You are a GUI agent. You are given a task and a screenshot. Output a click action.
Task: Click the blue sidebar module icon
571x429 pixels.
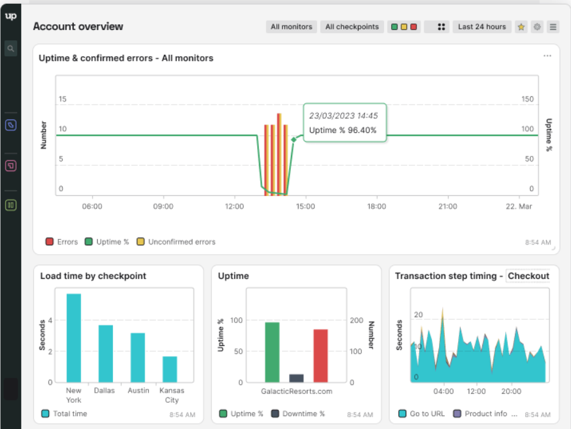pos(10,125)
